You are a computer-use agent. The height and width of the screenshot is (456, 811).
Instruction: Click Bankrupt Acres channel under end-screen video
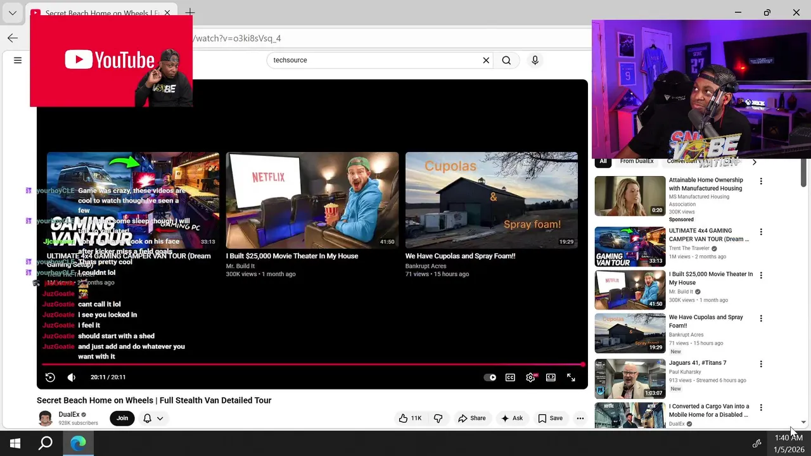coord(426,266)
